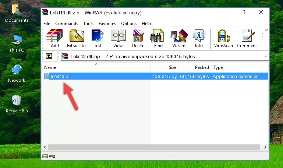Image resolution: width=283 pixels, height=168 pixels.
Task: Click the horizontal scrollbar thumb
Action: pyautogui.click(x=154, y=147)
